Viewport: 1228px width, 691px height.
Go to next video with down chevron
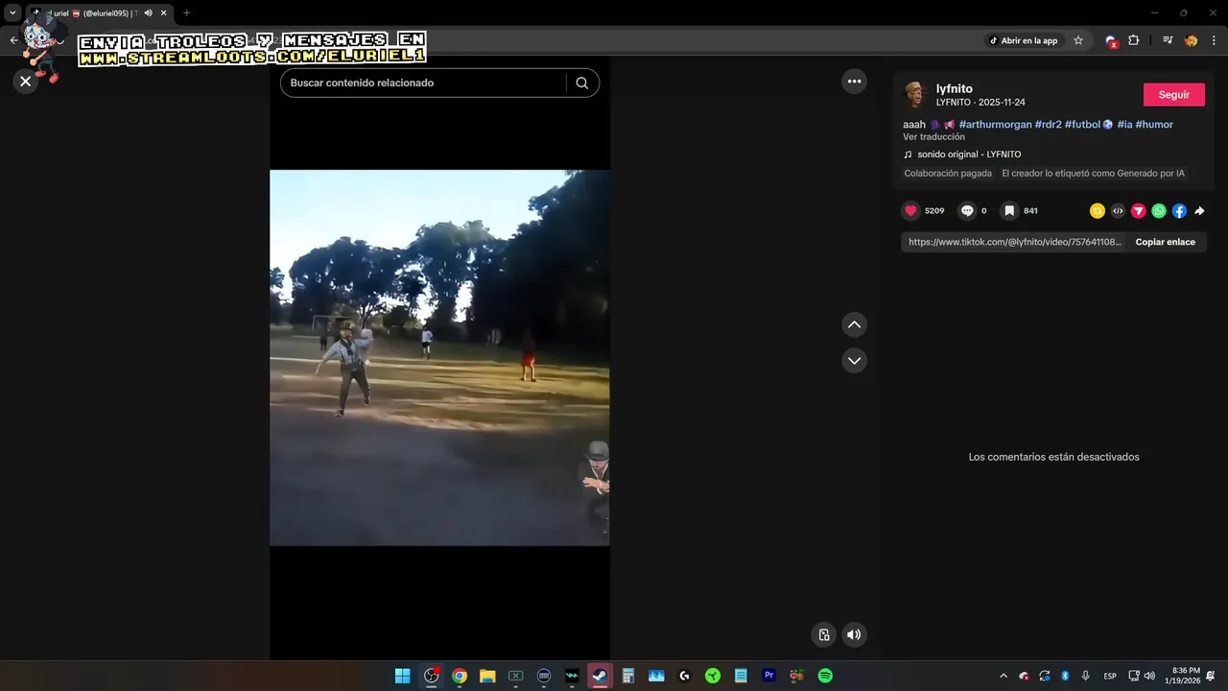[854, 360]
